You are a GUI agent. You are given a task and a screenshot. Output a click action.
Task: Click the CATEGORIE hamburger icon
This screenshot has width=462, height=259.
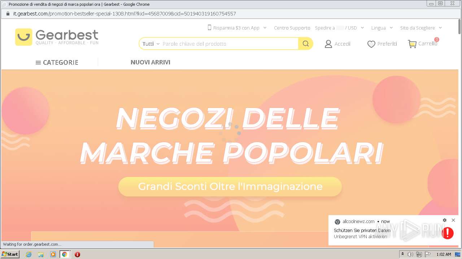(x=38, y=63)
